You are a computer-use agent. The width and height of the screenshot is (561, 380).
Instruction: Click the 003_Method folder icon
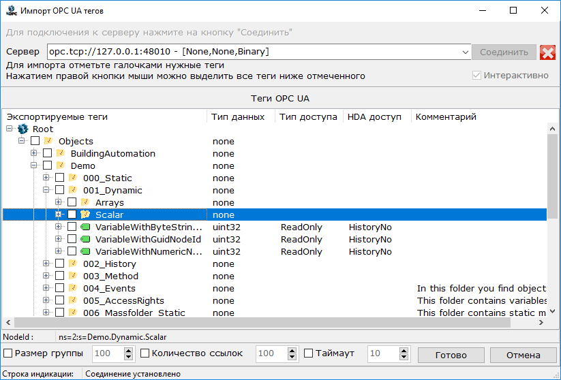73,275
